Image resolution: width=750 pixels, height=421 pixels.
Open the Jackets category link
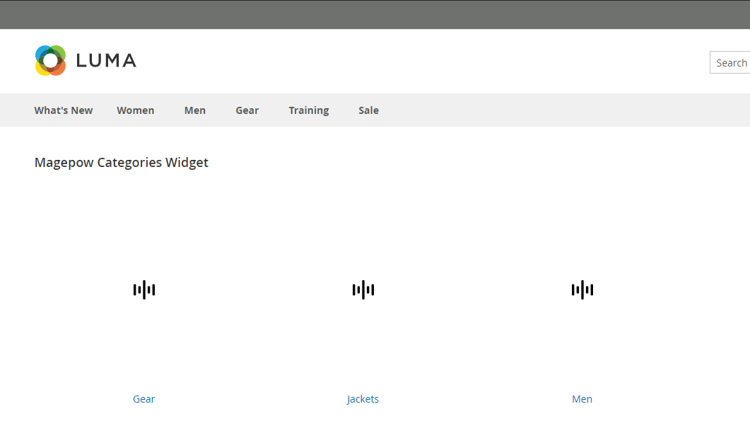point(363,399)
